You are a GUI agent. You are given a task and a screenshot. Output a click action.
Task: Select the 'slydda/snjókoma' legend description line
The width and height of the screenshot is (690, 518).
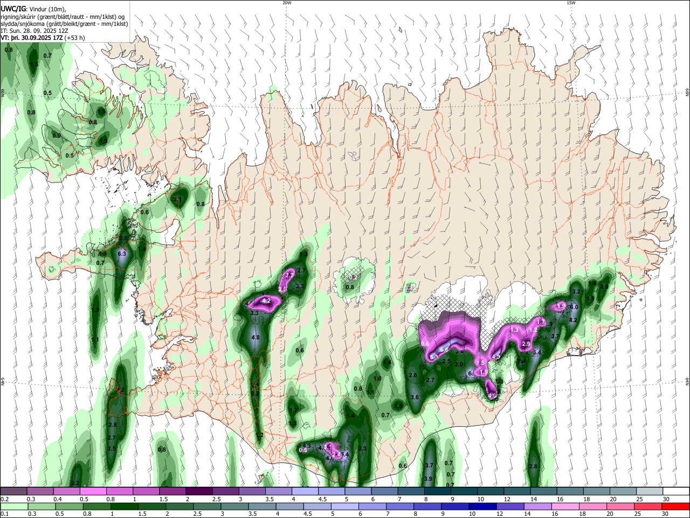tap(64, 24)
